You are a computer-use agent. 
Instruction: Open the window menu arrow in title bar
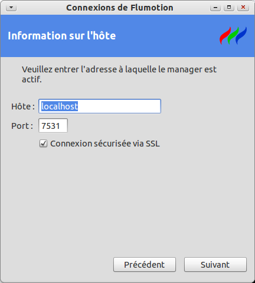[x=11, y=8]
